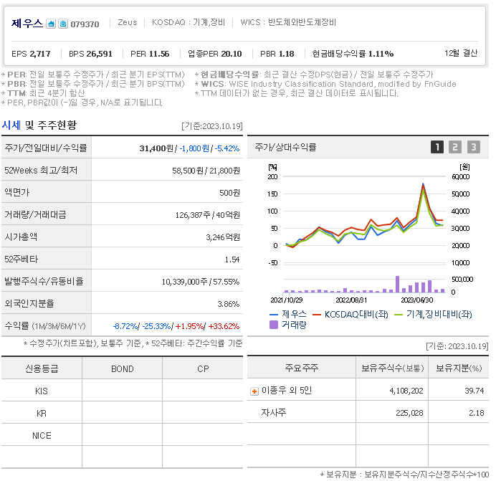Click the tallest purple volume bar
The width and height of the screenshot is (496, 481).
pyautogui.click(x=397, y=284)
